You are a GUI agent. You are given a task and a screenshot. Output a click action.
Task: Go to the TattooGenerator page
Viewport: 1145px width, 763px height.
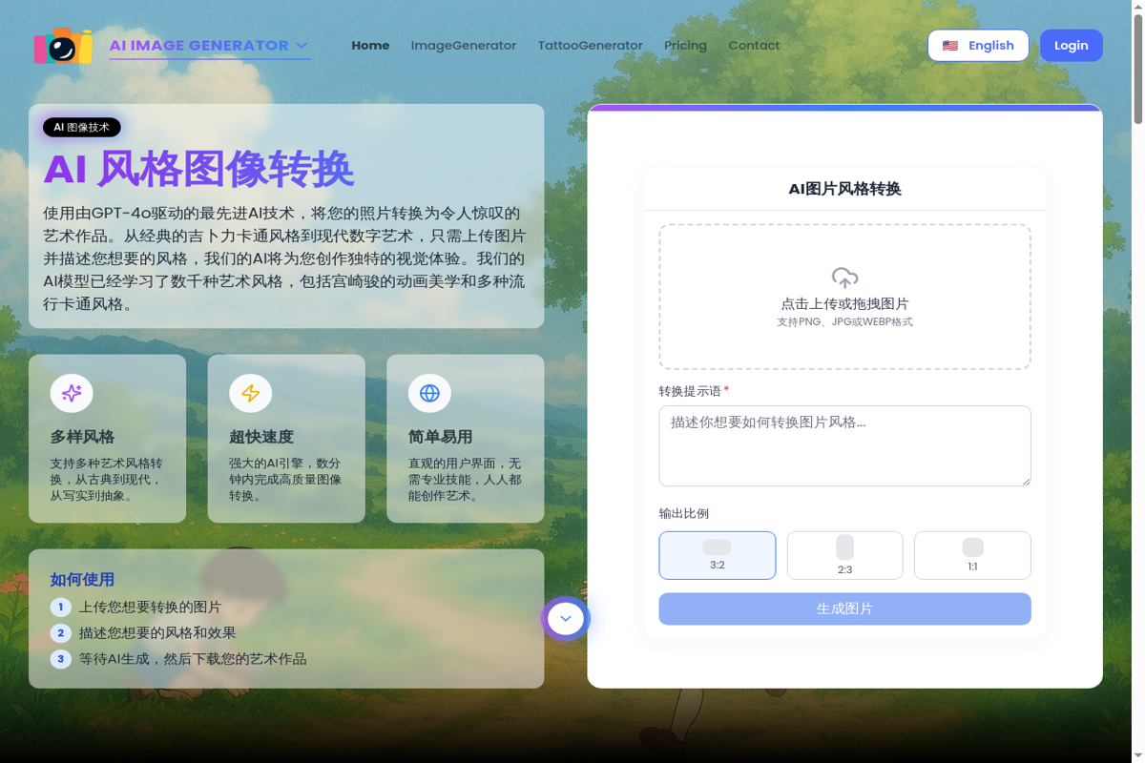pos(590,45)
